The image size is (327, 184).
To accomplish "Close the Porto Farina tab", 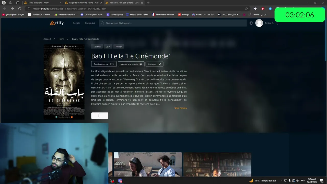I will coord(101,3).
